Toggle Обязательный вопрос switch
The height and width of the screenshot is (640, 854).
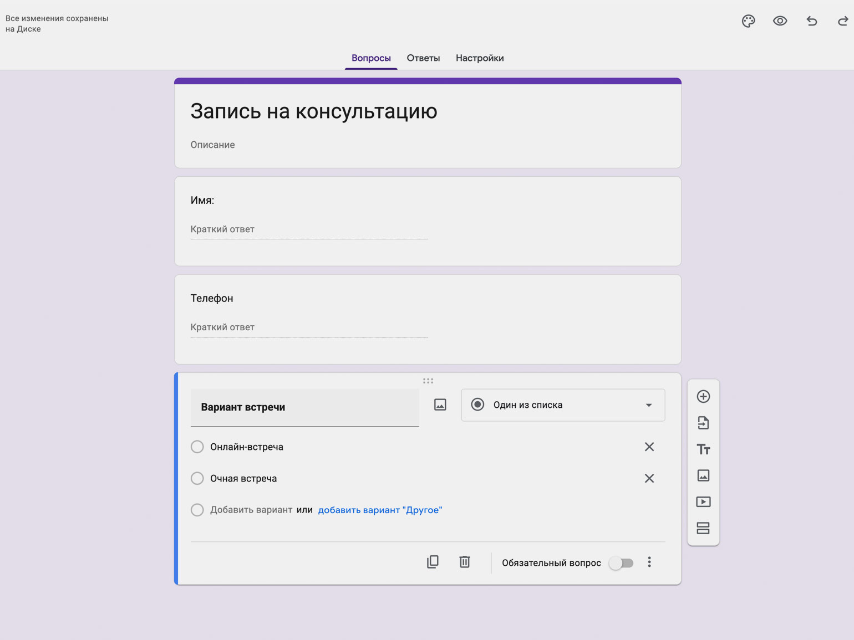(621, 563)
